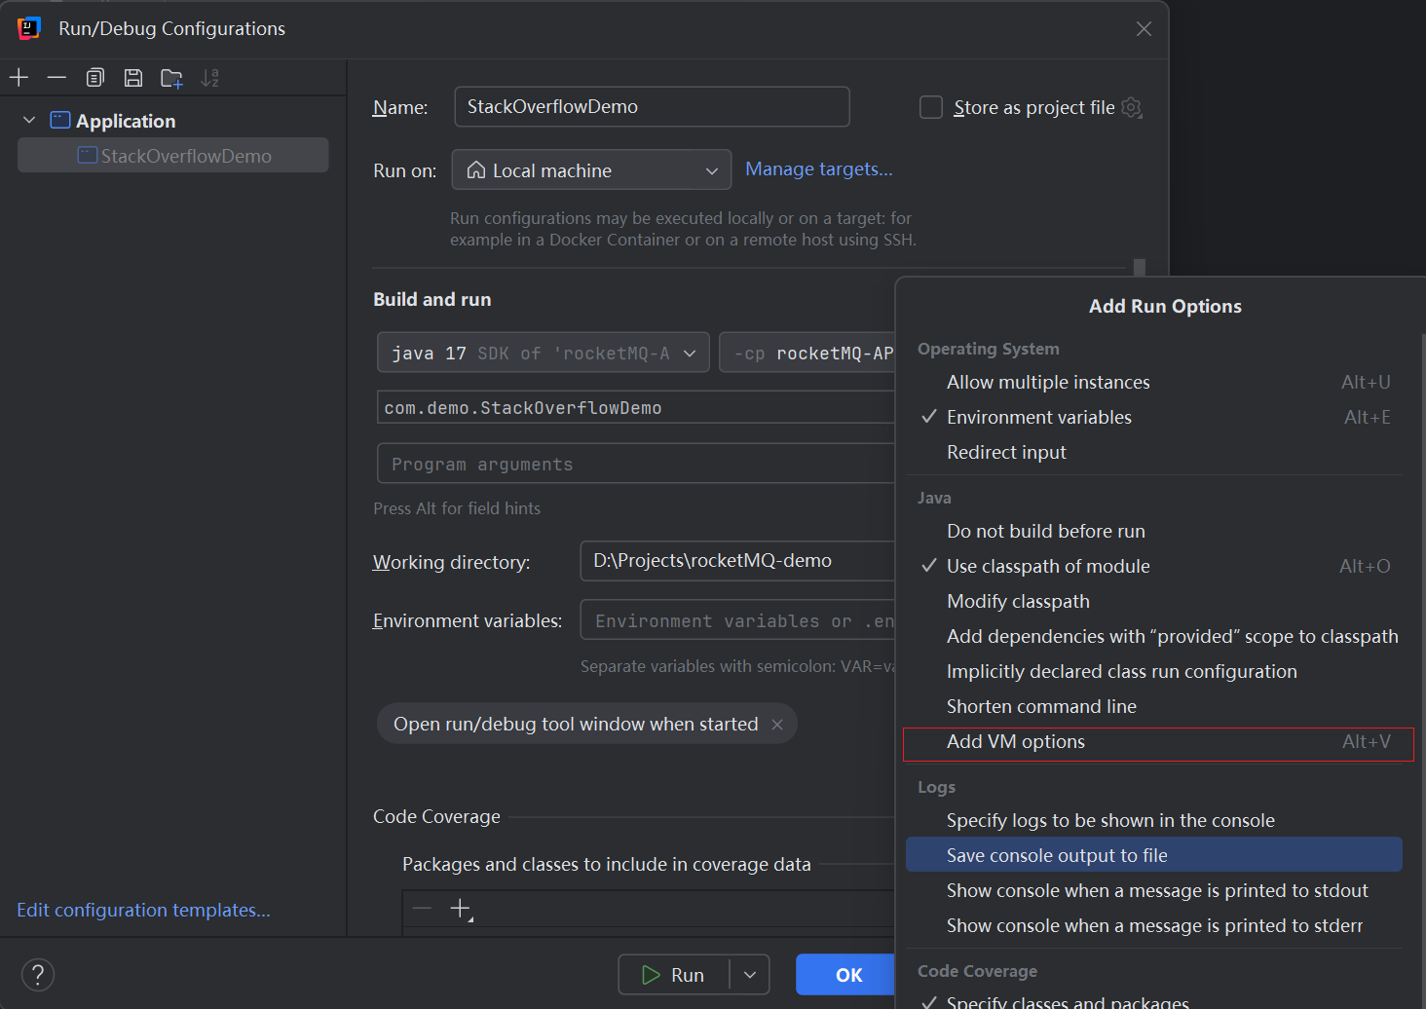Image resolution: width=1426 pixels, height=1009 pixels.
Task: Click the New Folder icon in toolbar
Action: pos(171,79)
